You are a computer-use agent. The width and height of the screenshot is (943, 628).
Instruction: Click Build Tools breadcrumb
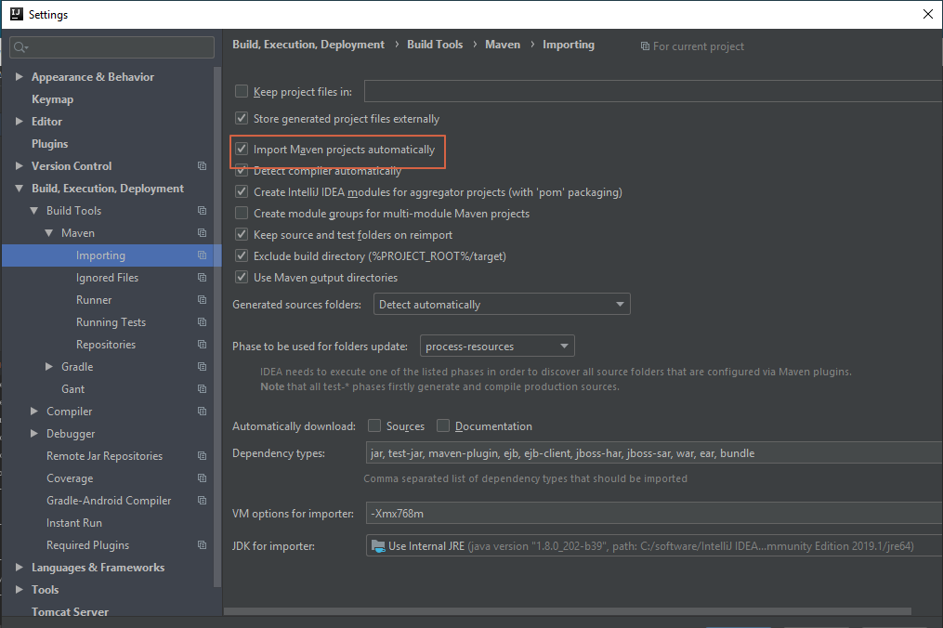click(x=435, y=45)
